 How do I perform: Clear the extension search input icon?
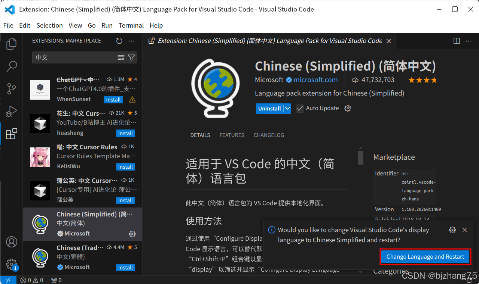[120, 57]
